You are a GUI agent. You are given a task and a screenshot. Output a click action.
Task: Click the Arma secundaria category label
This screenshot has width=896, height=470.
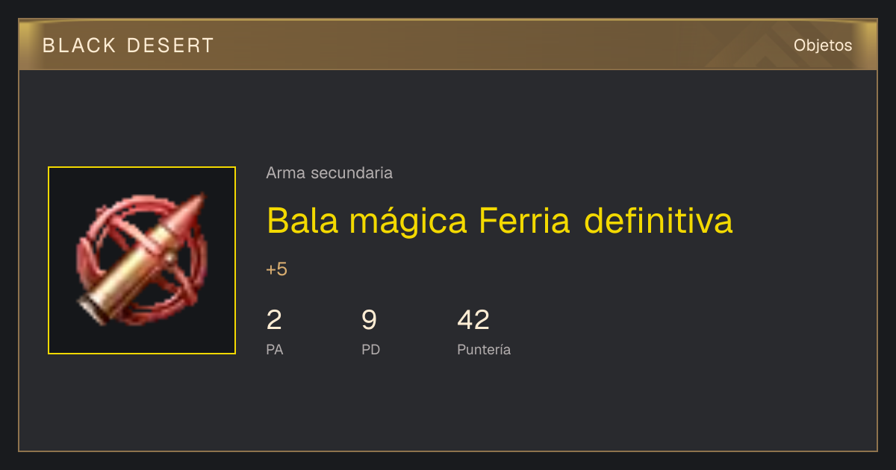pyautogui.click(x=329, y=173)
